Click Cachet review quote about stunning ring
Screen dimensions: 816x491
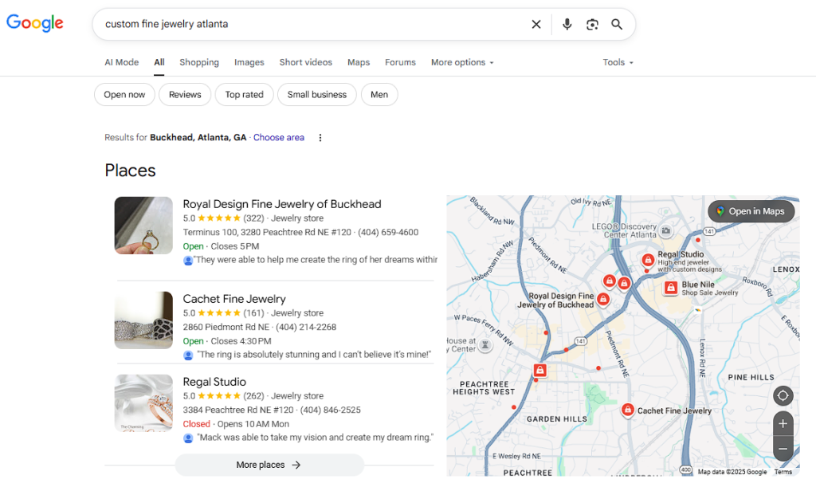coord(314,355)
